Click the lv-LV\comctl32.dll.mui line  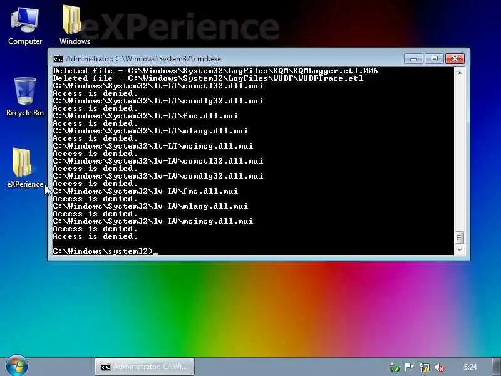(158, 161)
